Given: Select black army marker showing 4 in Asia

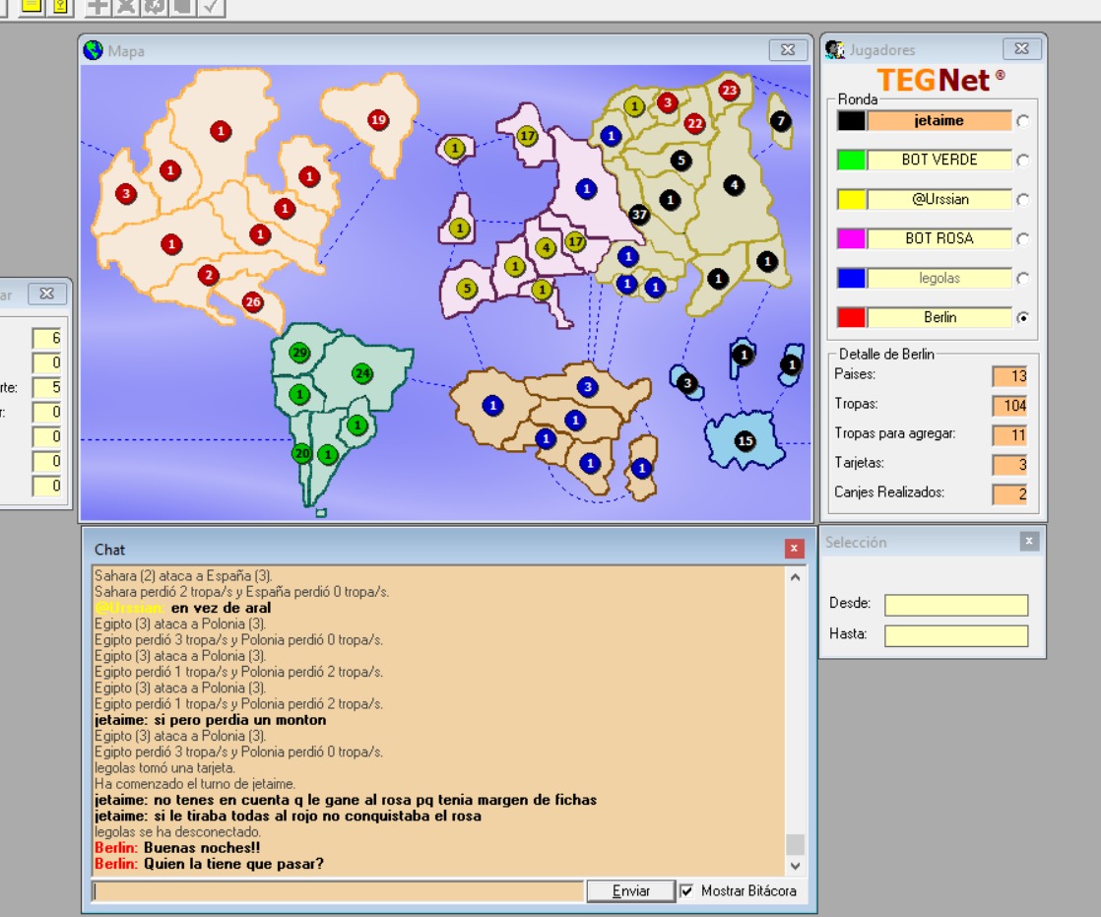Looking at the screenshot, I should [x=734, y=185].
